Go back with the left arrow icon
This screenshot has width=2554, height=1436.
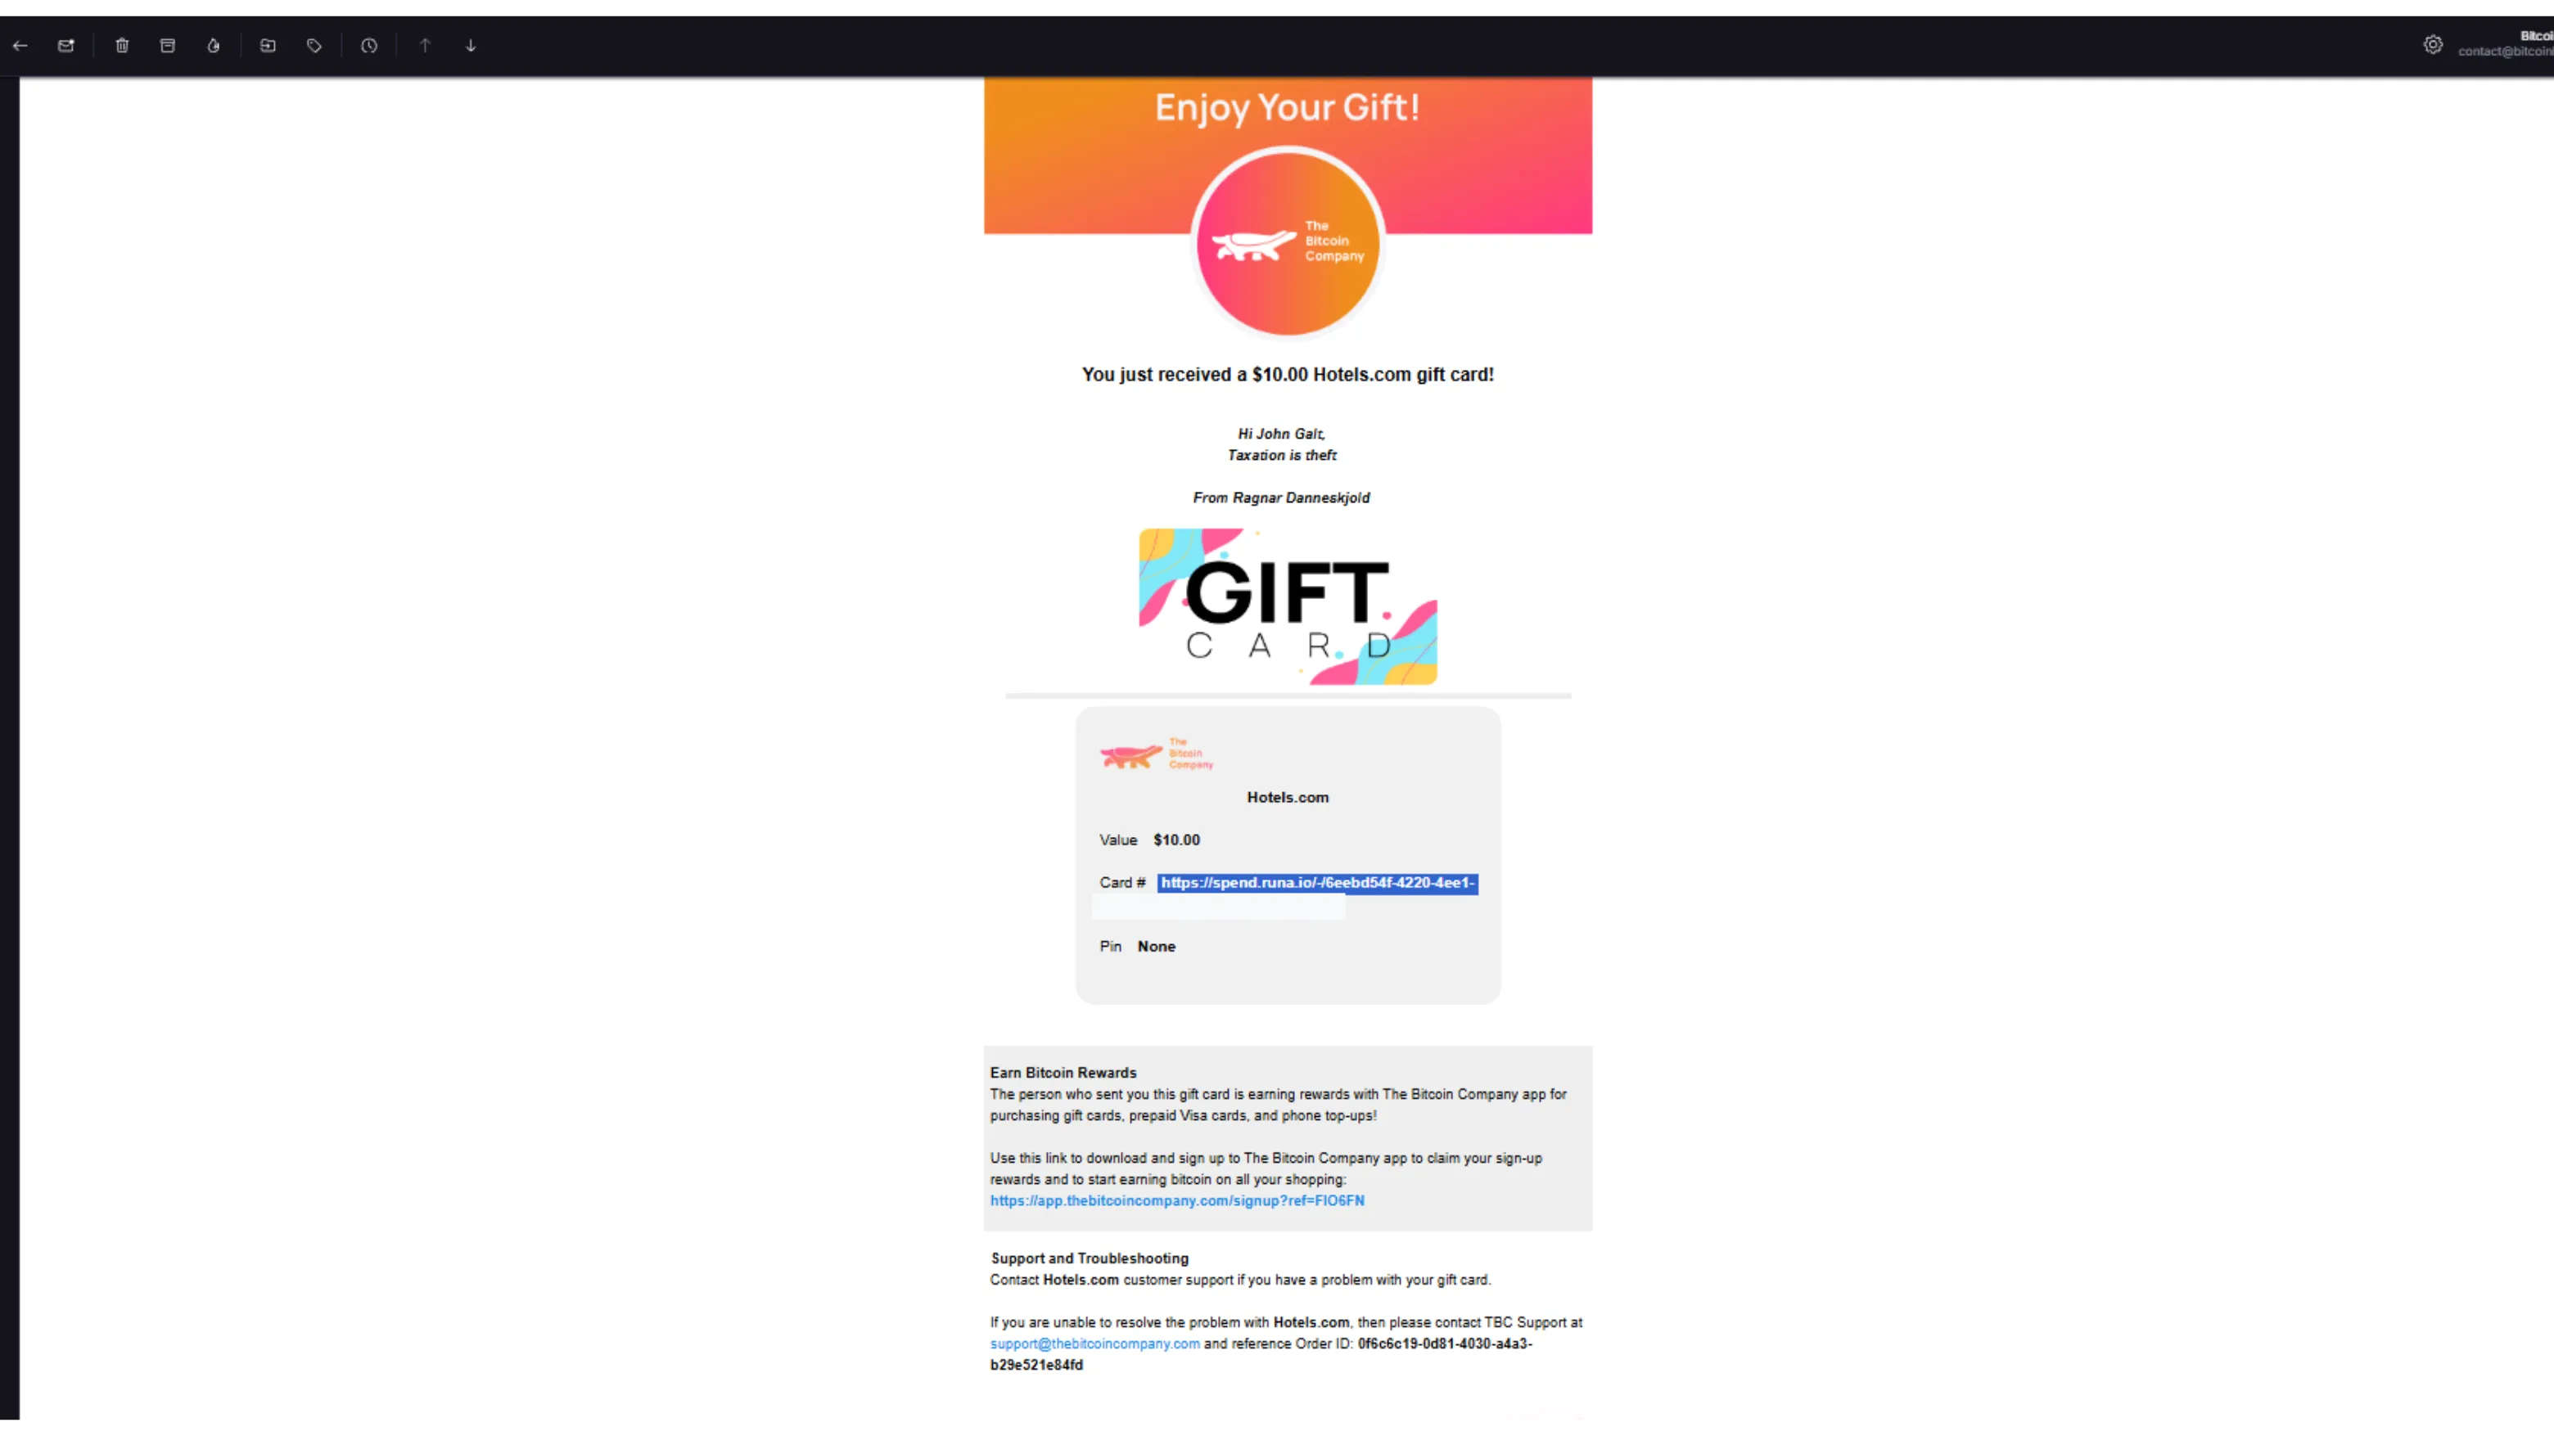click(x=20, y=46)
